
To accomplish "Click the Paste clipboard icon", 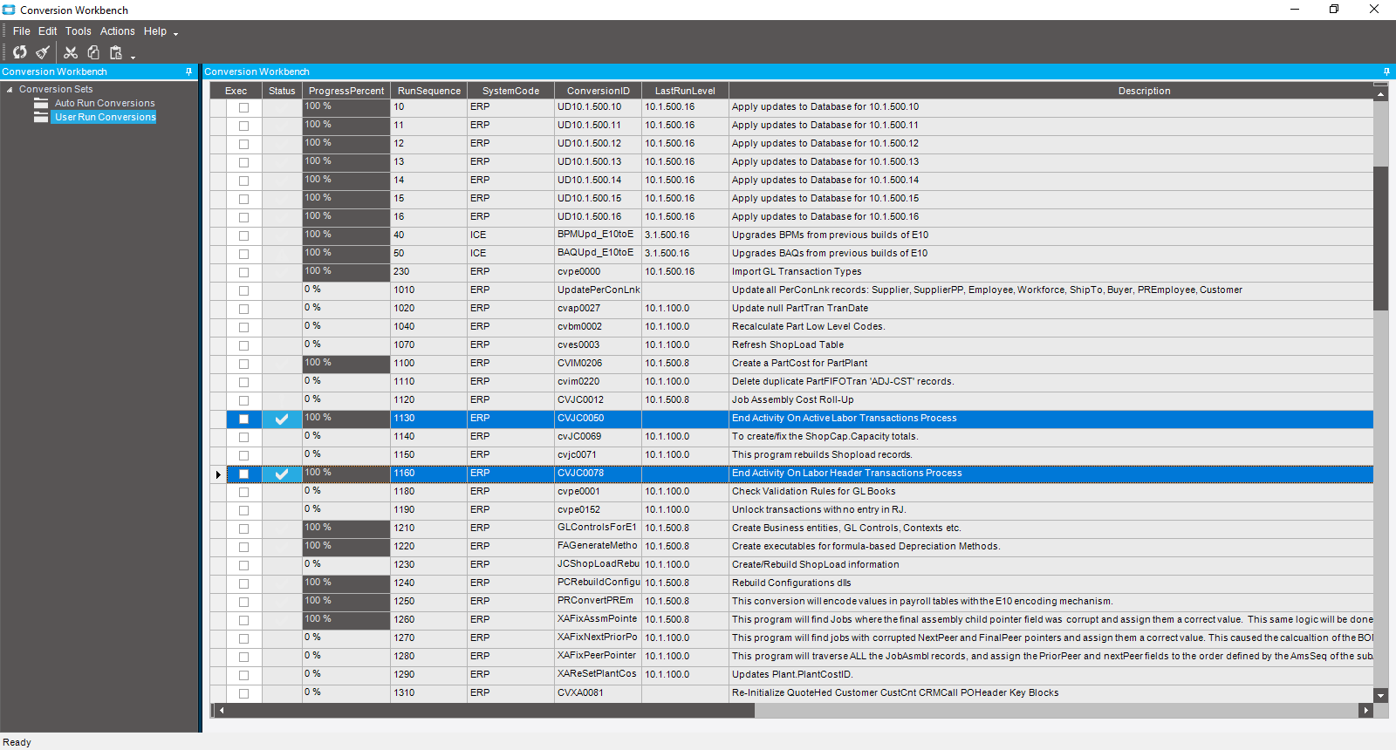I will tap(115, 52).
